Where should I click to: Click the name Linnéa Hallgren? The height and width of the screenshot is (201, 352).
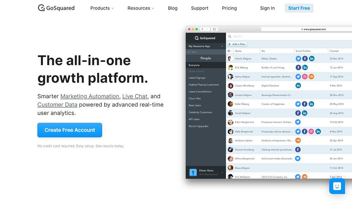[x=243, y=95]
